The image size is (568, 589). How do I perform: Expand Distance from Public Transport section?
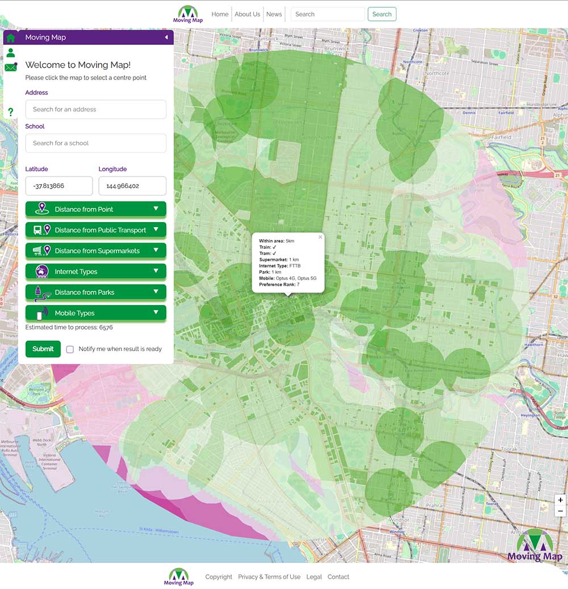point(95,230)
